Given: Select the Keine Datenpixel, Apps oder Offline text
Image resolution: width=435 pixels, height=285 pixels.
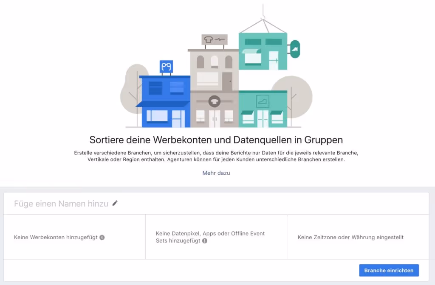Looking at the screenshot, I should click(x=210, y=234).
